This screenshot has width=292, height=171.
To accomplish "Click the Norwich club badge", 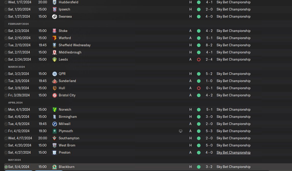I will pos(54,110).
